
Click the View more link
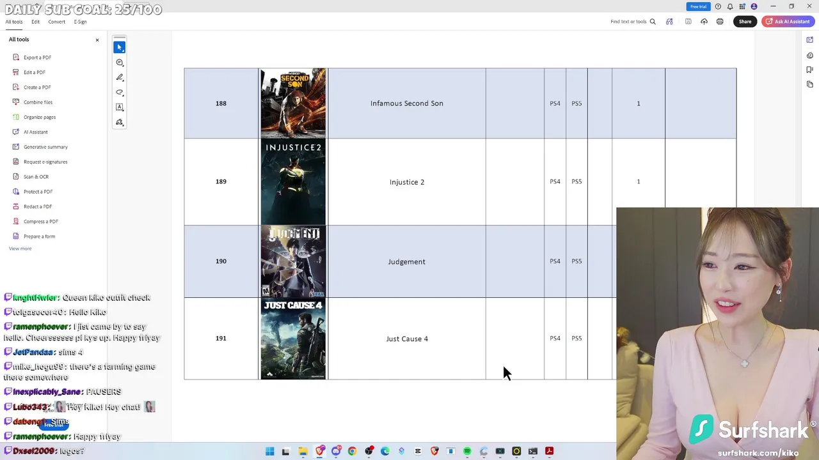click(x=20, y=249)
